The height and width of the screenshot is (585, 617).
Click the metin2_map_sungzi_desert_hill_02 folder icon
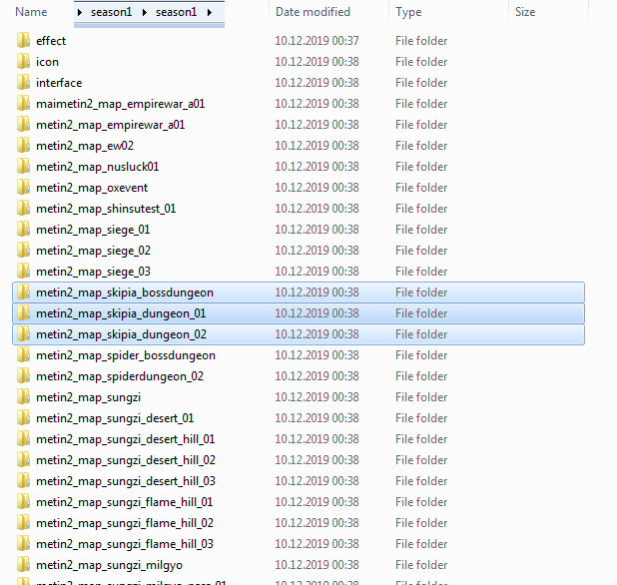[23, 460]
